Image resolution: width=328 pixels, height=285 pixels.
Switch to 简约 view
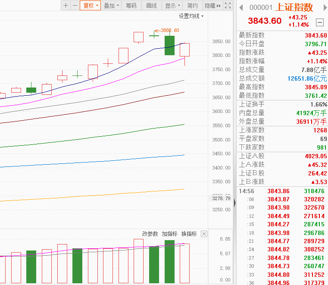point(193,6)
